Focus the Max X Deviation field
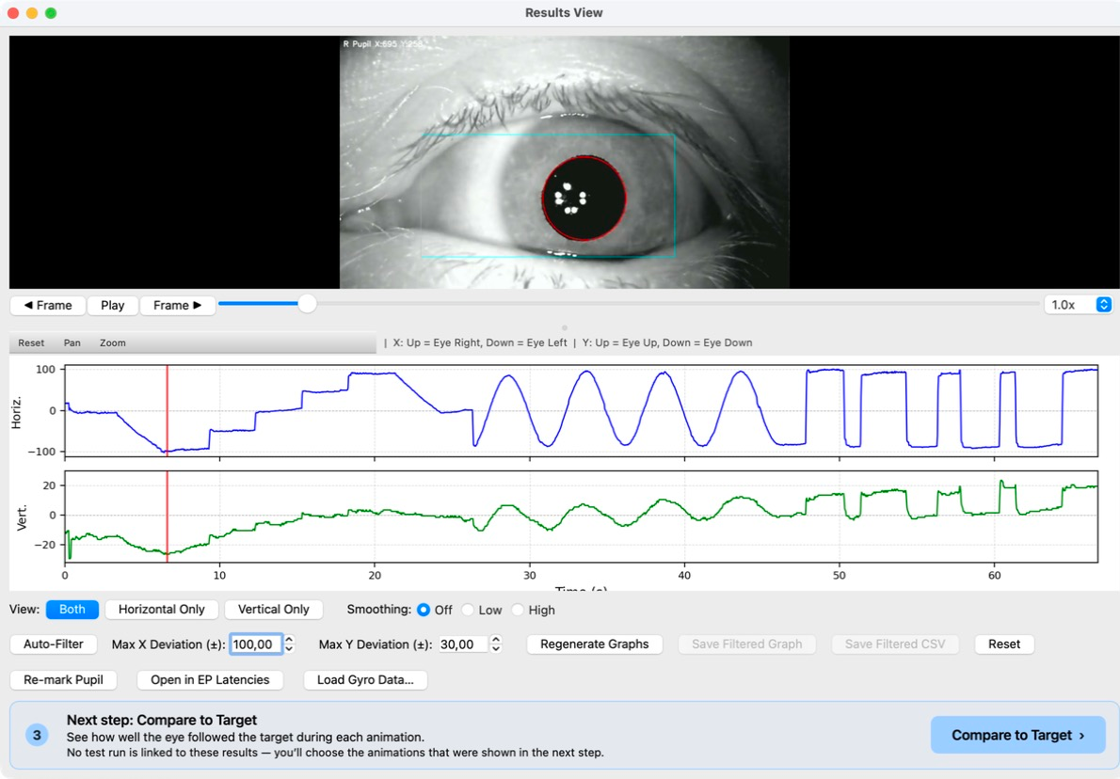 [256, 644]
